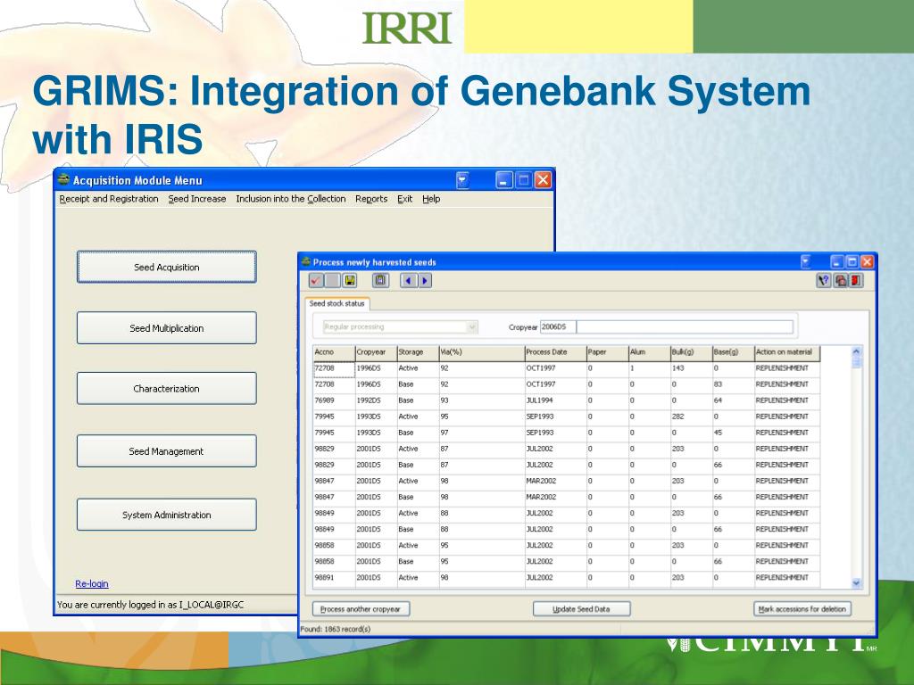
Task: Open Inclusion into the Collection menu
Action: (290, 199)
